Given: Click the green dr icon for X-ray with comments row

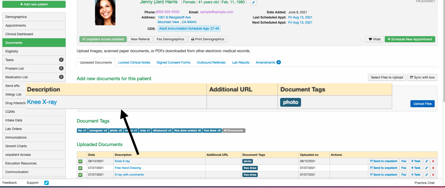Looking at the screenshot, I should pyautogui.click(x=80, y=175).
